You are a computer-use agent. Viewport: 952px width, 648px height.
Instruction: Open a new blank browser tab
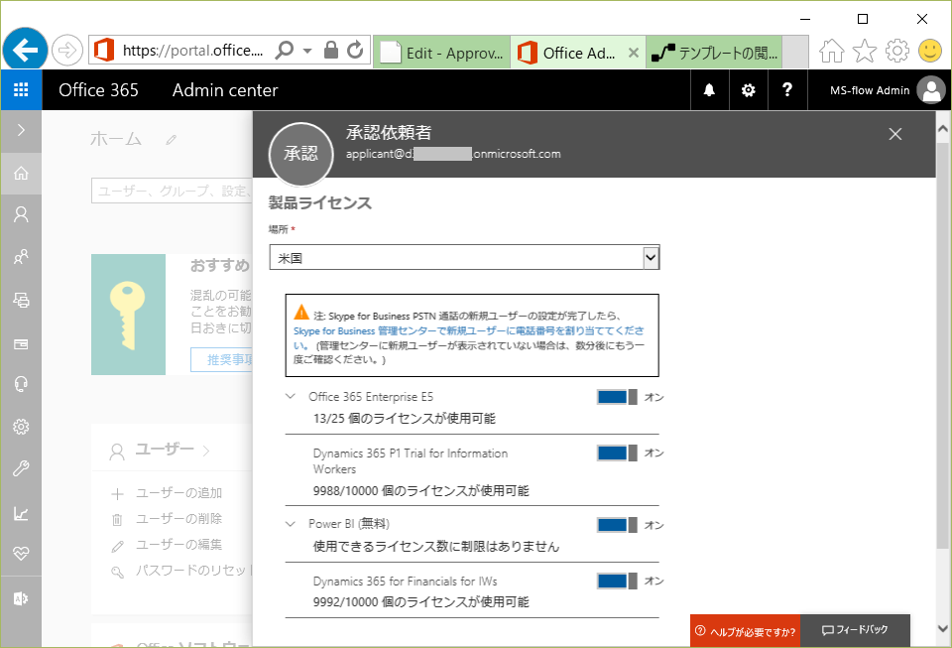pyautogui.click(x=795, y=53)
